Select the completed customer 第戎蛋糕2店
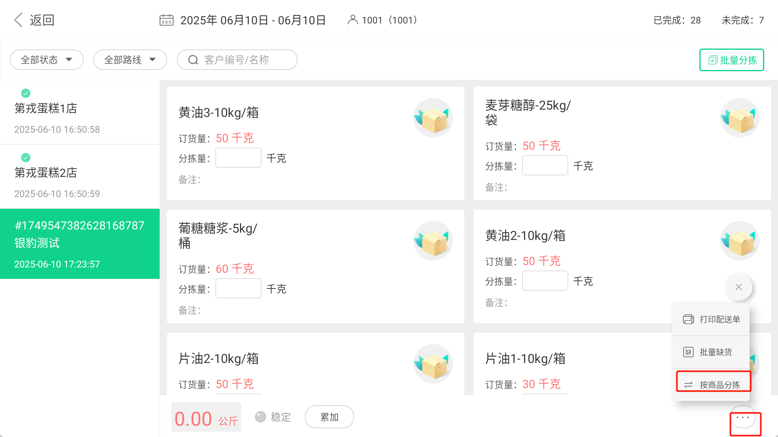This screenshot has width=778, height=437. pyautogui.click(x=80, y=176)
